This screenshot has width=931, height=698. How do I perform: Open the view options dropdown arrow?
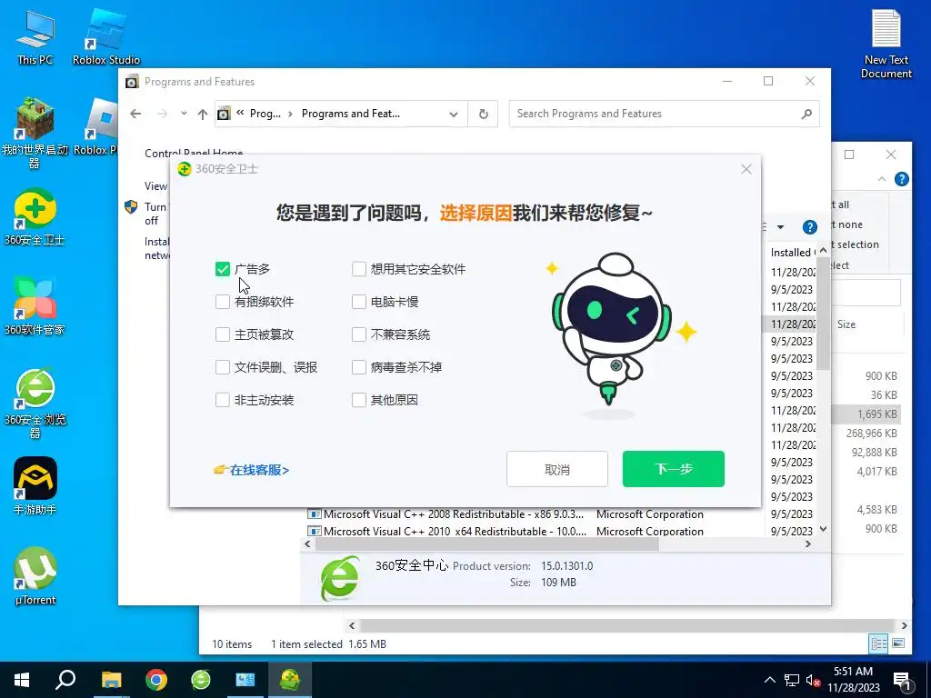pos(780,226)
